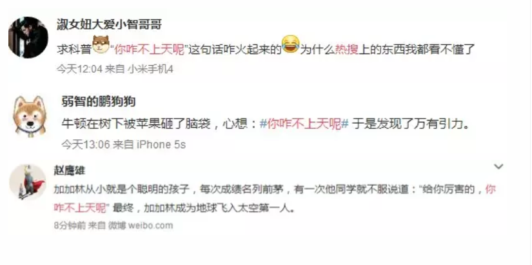Click the 小米手机4 source link
The width and height of the screenshot is (532, 265).
click(x=151, y=69)
